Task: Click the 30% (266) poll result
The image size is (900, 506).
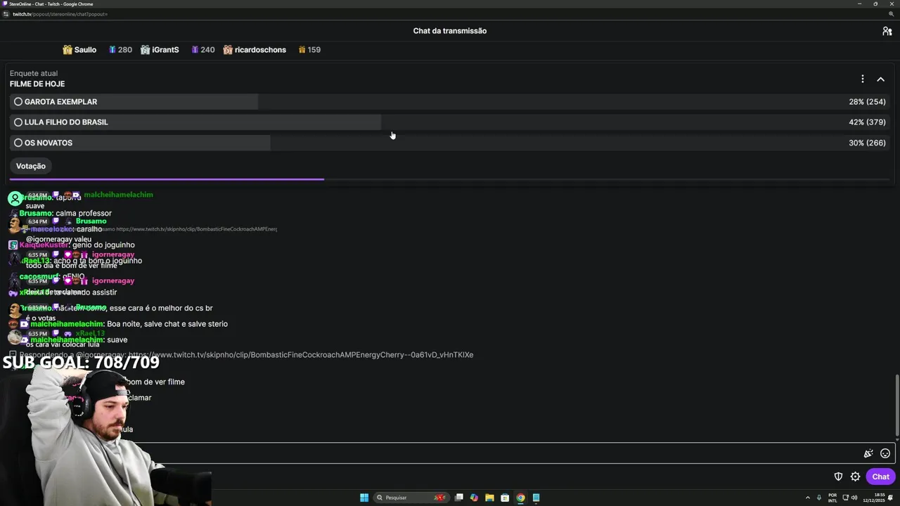Action: pos(867,143)
